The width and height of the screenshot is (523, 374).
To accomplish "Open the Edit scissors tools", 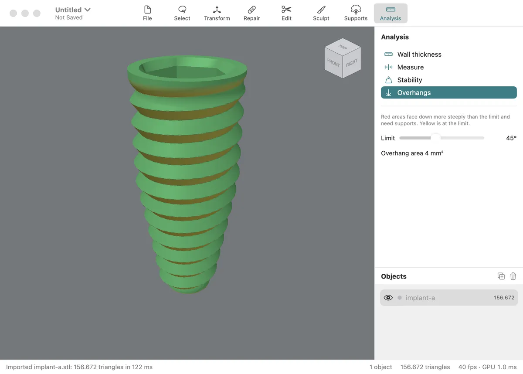I will 286,13.
